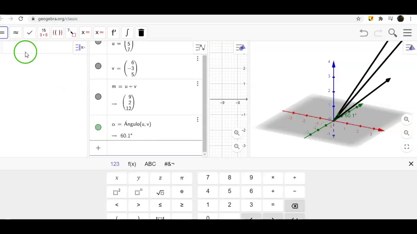The height and width of the screenshot is (234, 417).
Task: Zoom out on the 3D Graphics view
Action: coord(407,133)
